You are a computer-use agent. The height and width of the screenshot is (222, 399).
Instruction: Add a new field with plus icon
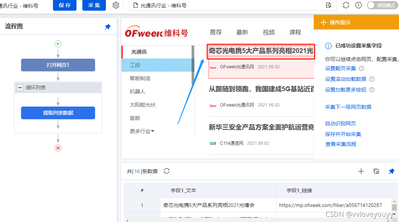click(x=361, y=171)
